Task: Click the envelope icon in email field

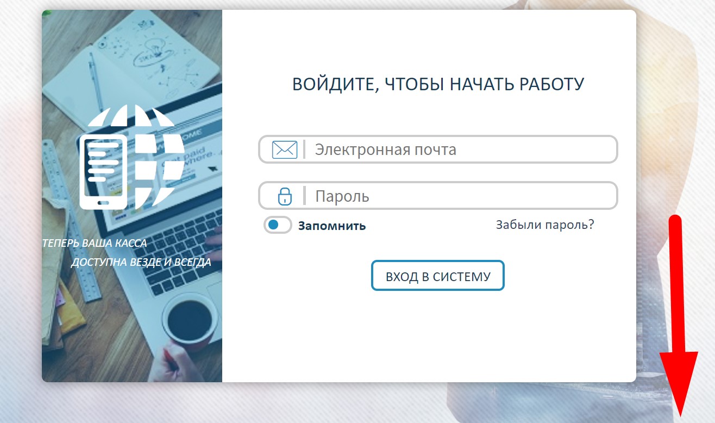Action: tap(284, 149)
